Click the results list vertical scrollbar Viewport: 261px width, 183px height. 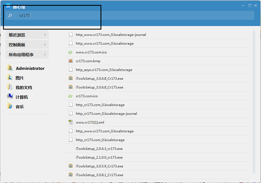254,102
